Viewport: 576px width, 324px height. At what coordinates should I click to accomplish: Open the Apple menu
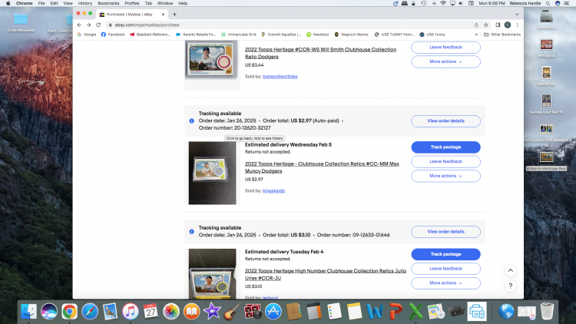[x=8, y=3]
